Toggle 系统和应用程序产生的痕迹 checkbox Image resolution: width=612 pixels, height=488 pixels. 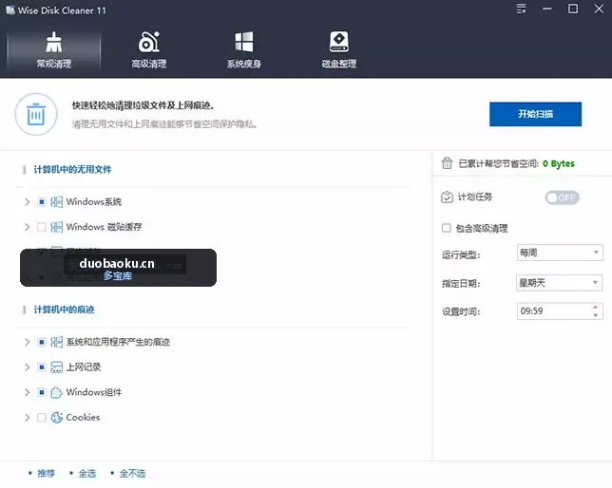(42, 342)
